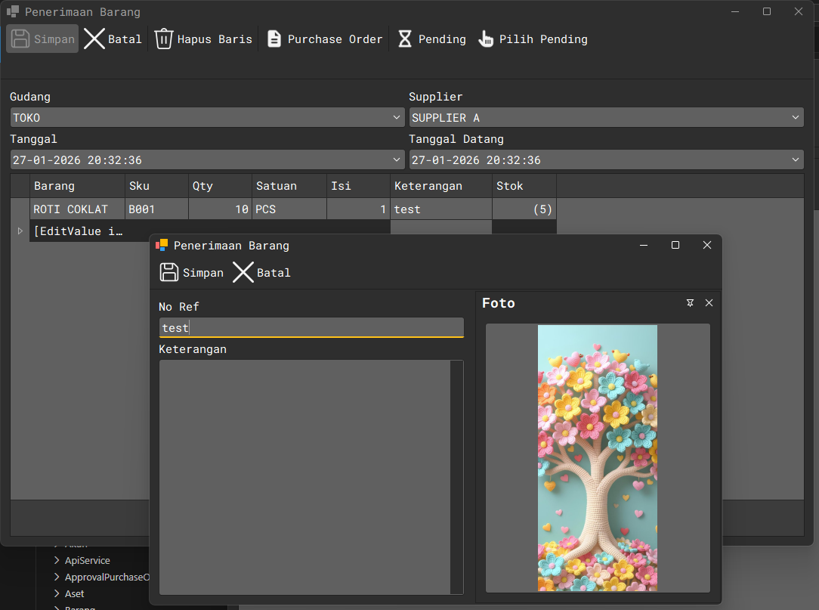The height and width of the screenshot is (610, 819).
Task: Click the tree photo thumbnail
Action: (598, 458)
